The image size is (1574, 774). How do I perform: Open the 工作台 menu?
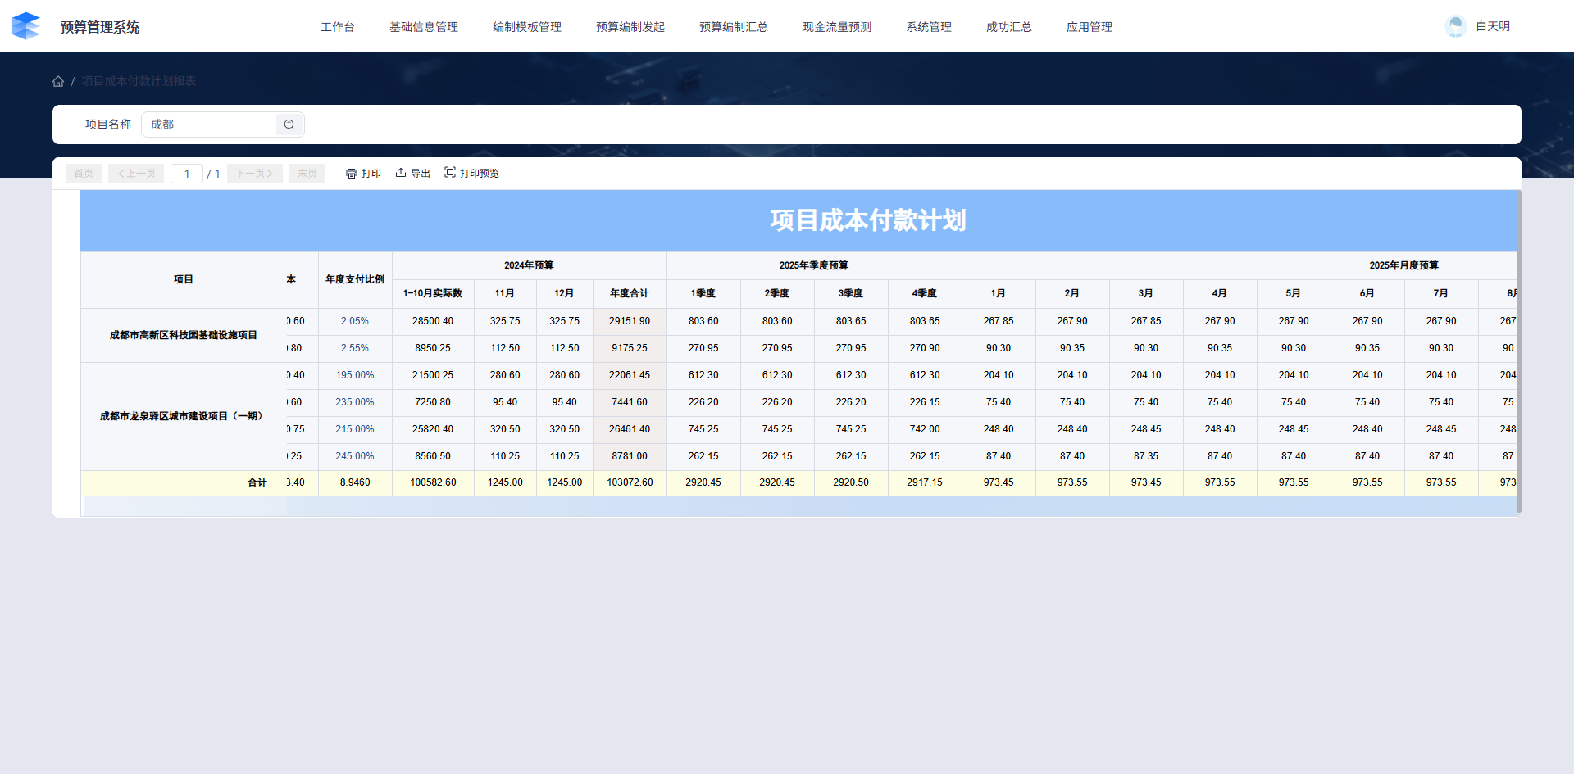(338, 27)
